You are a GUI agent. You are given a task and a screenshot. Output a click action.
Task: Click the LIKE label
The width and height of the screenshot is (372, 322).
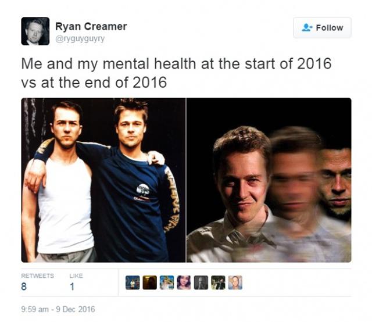(x=76, y=276)
